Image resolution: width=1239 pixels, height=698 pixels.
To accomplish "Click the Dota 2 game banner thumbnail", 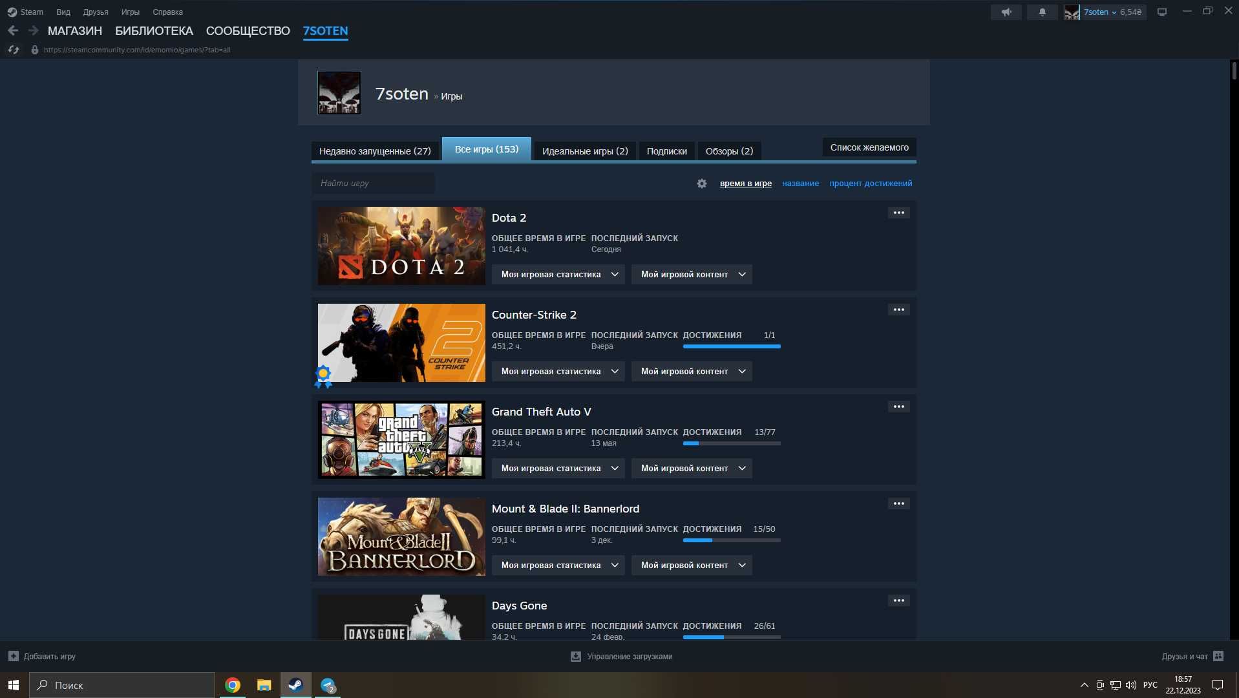I will [x=401, y=246].
